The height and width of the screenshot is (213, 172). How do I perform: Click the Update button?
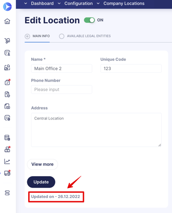coord(41,182)
